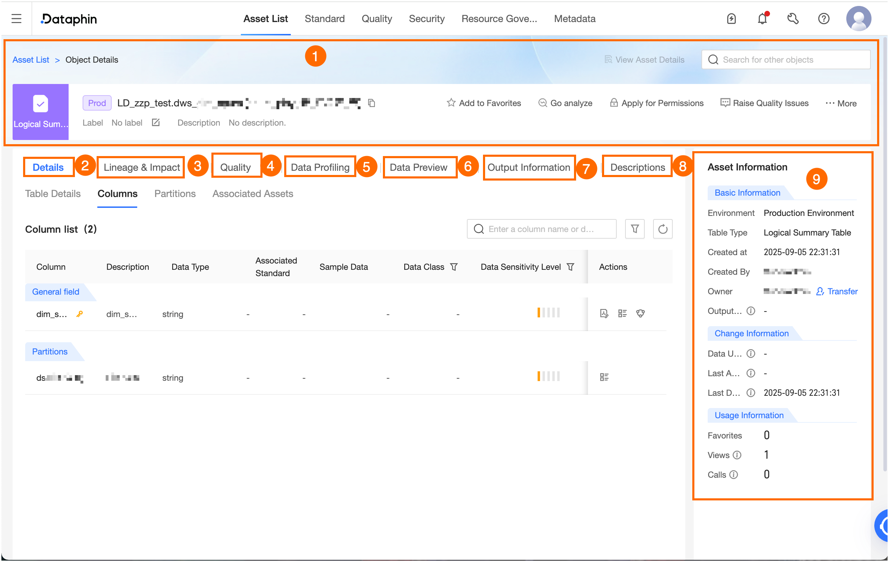Click the primary key icon beside dim_s column

point(79,314)
